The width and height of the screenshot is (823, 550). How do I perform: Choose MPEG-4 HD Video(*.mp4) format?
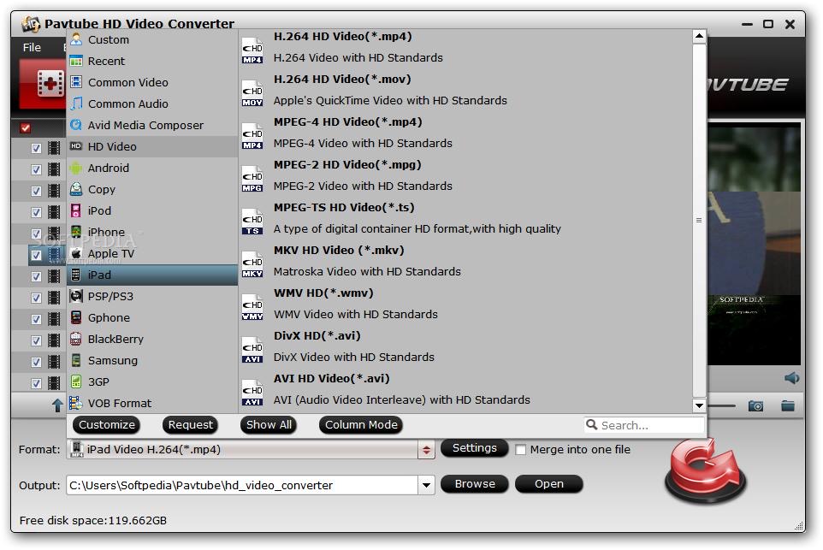[x=465, y=133]
